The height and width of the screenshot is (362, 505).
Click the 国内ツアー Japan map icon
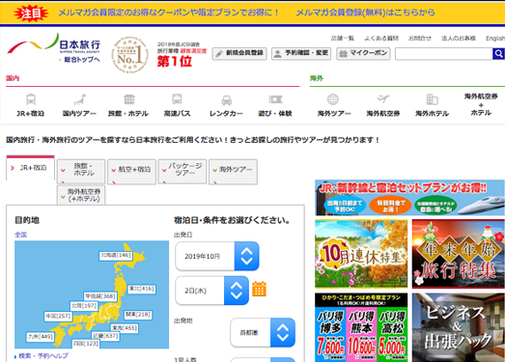79,99
